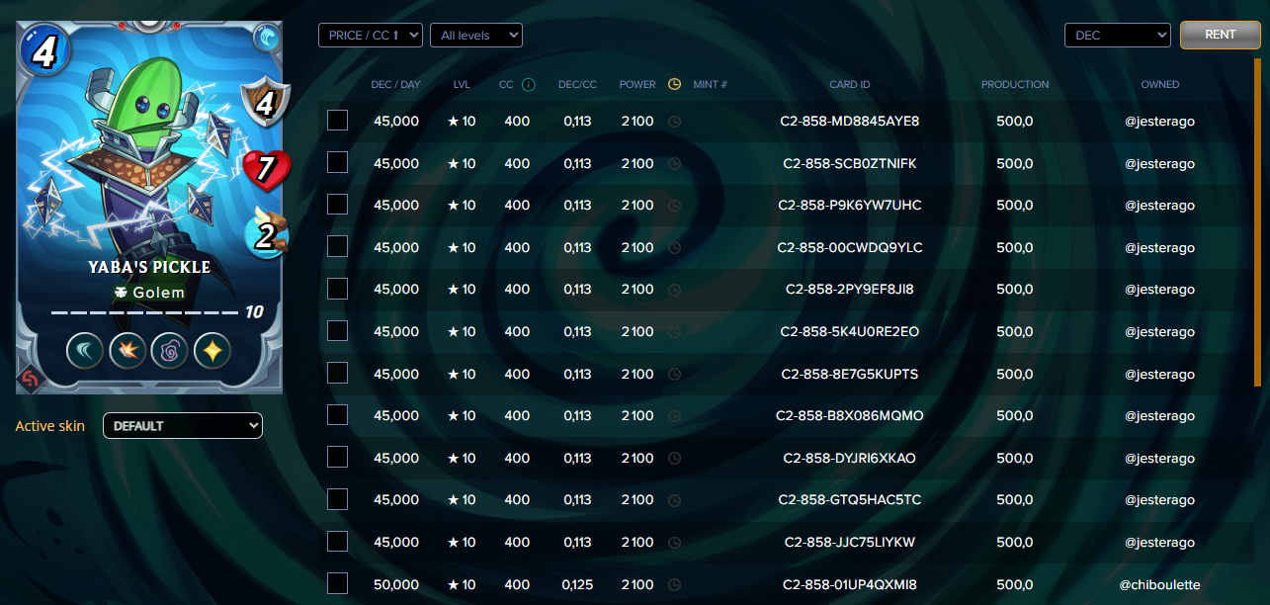Open the DEC currency dropdown
Screen dimensions: 1270x605
tap(1118, 36)
